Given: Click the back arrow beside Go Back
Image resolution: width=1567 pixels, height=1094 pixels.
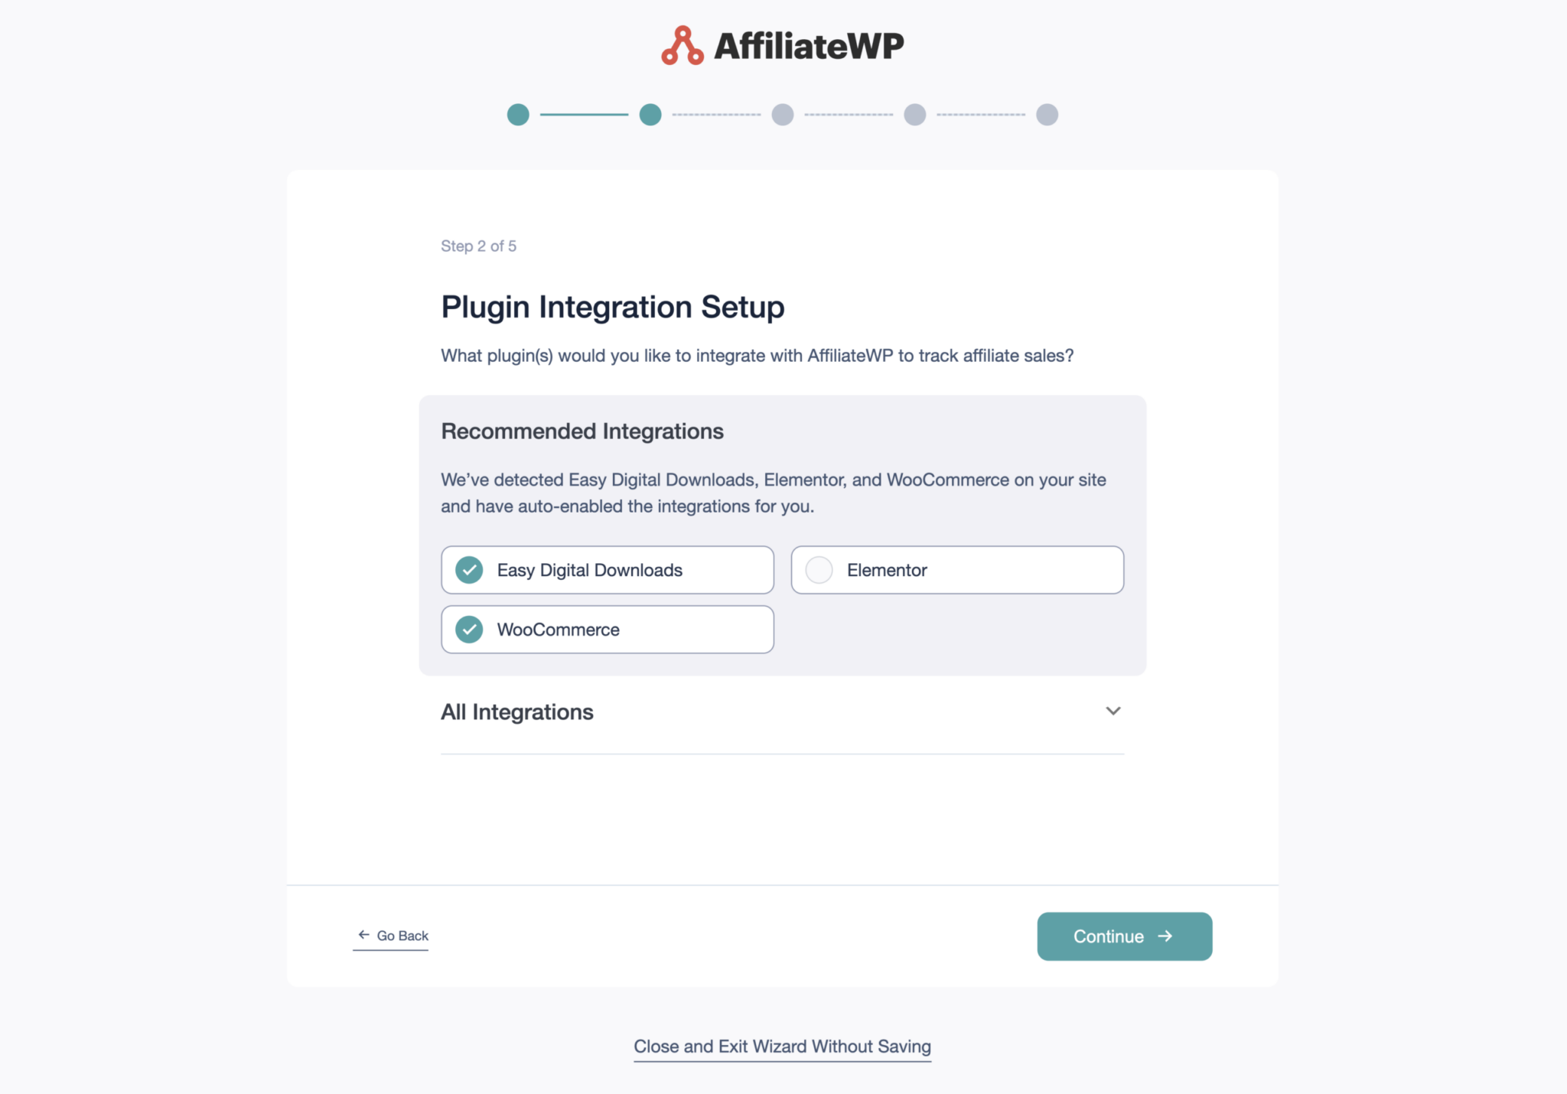Looking at the screenshot, I should [362, 935].
